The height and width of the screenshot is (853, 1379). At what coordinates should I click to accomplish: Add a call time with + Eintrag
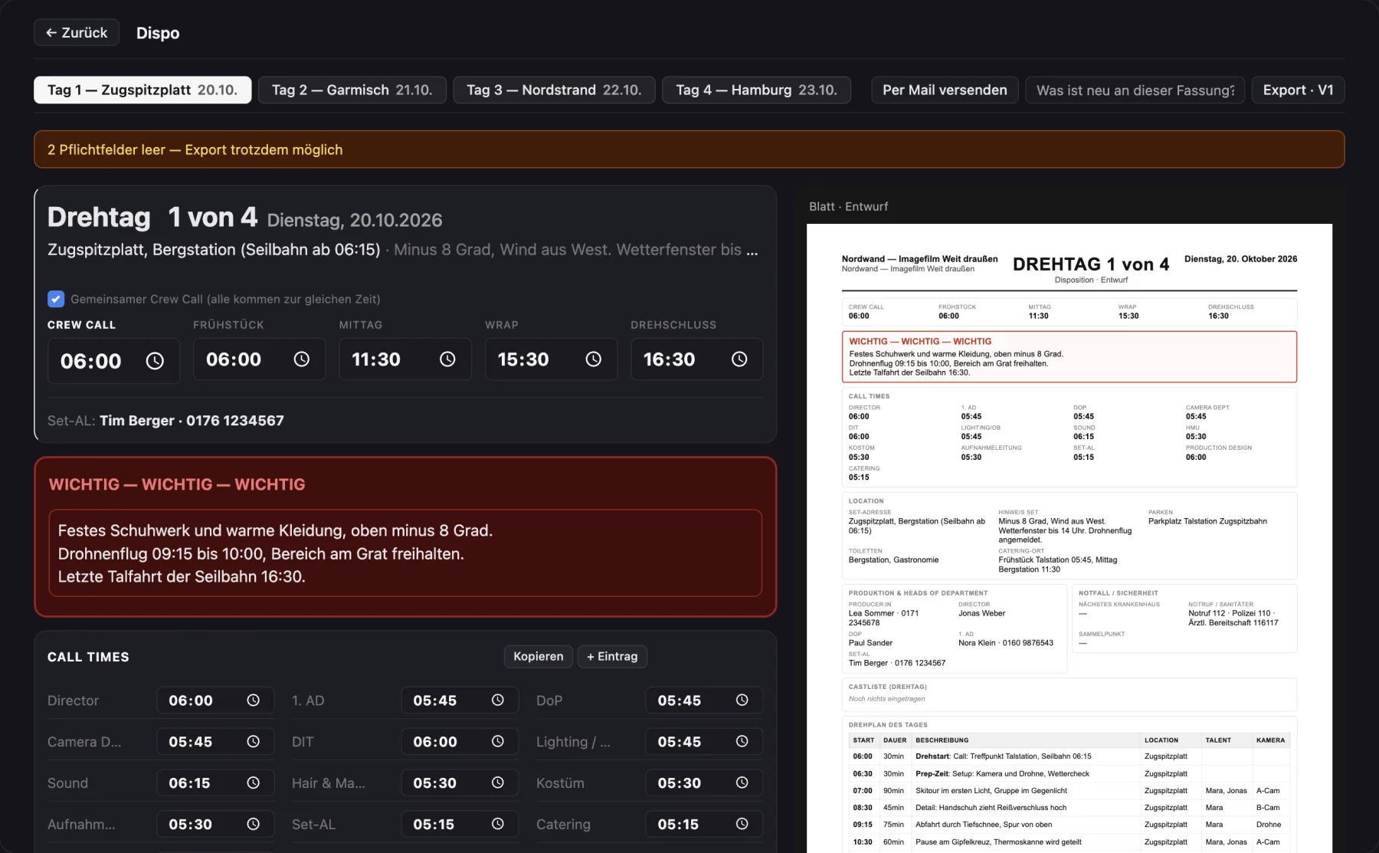pos(612,657)
